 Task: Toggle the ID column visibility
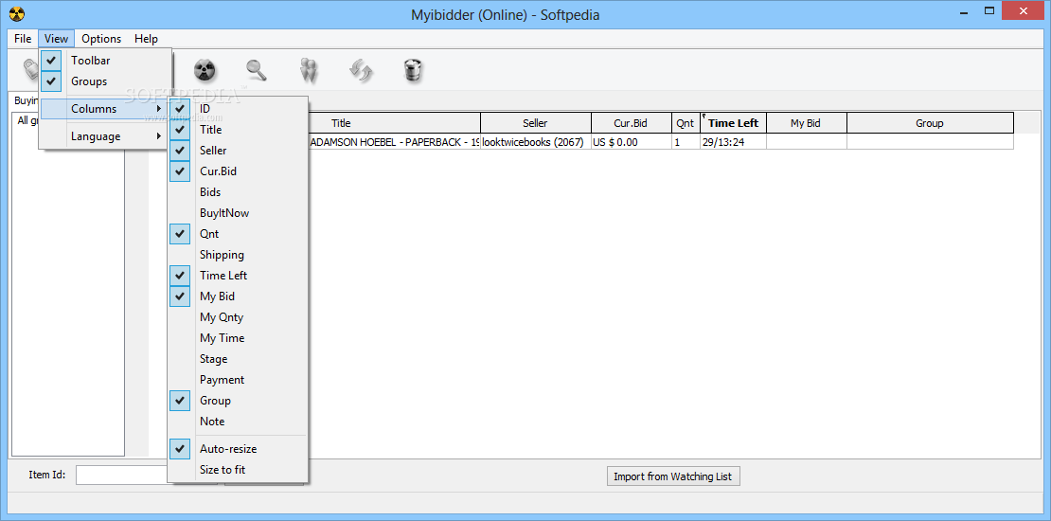[238, 109]
